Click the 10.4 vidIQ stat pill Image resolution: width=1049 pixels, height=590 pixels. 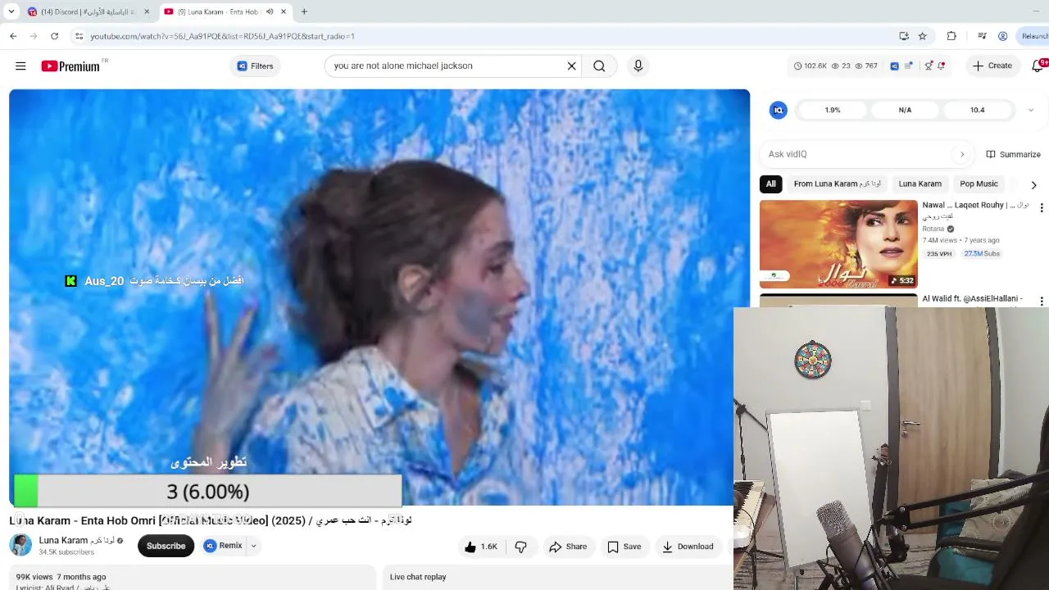coord(978,110)
